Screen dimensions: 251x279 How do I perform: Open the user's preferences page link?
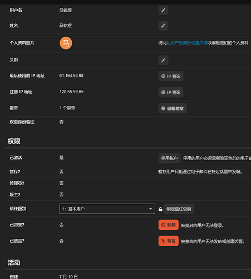pyautogui.click(x=187, y=43)
